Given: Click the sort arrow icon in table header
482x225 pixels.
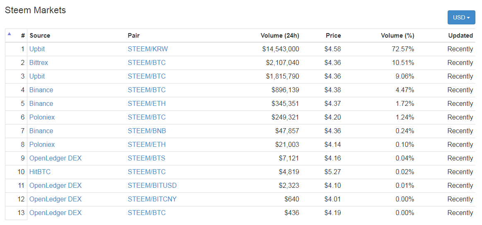Looking at the screenshot, I should (x=10, y=34).
